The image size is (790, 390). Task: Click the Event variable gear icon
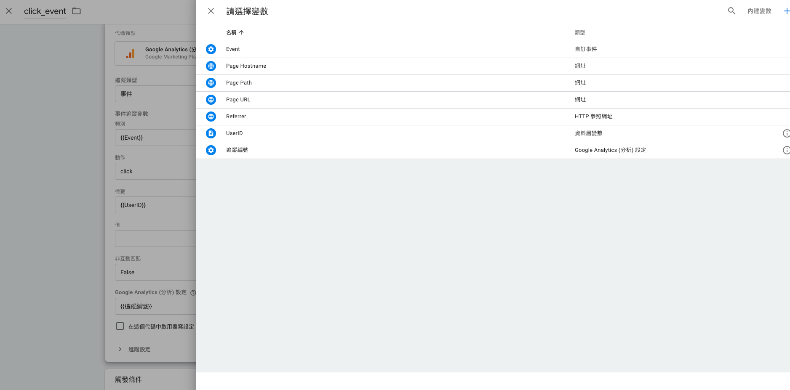coord(211,49)
